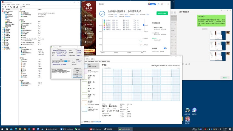The image size is (233, 131).
Task: Click the Mail button in TestMem5
Action: (x=77, y=72)
